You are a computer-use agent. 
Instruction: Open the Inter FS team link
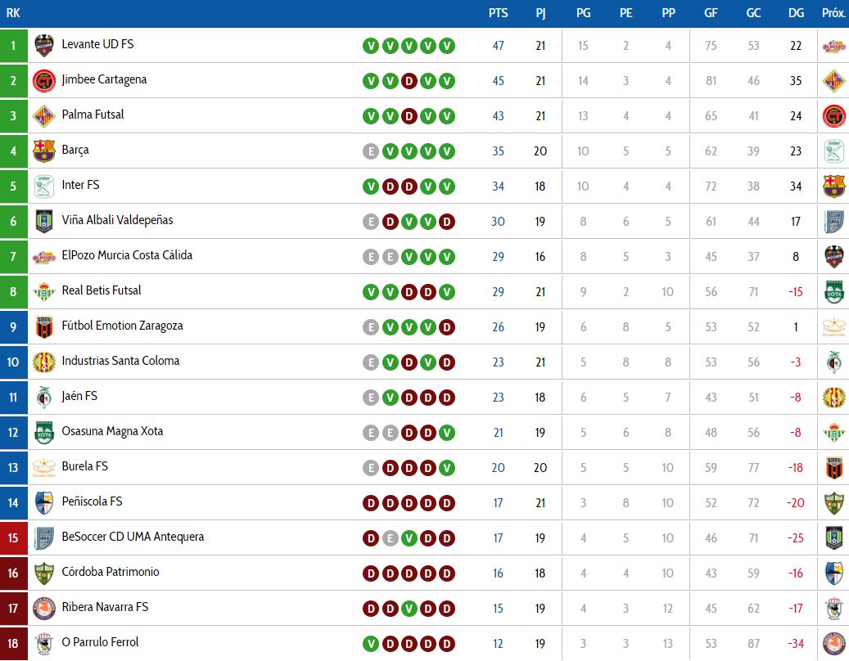click(81, 185)
